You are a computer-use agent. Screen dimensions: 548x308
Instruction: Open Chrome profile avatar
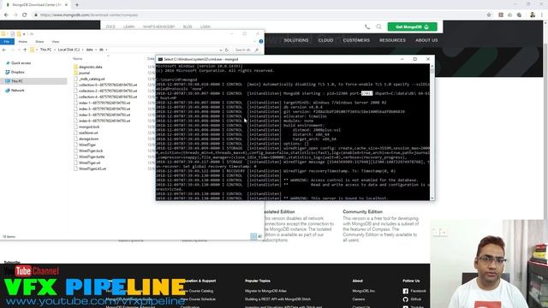pyautogui.click(x=533, y=15)
